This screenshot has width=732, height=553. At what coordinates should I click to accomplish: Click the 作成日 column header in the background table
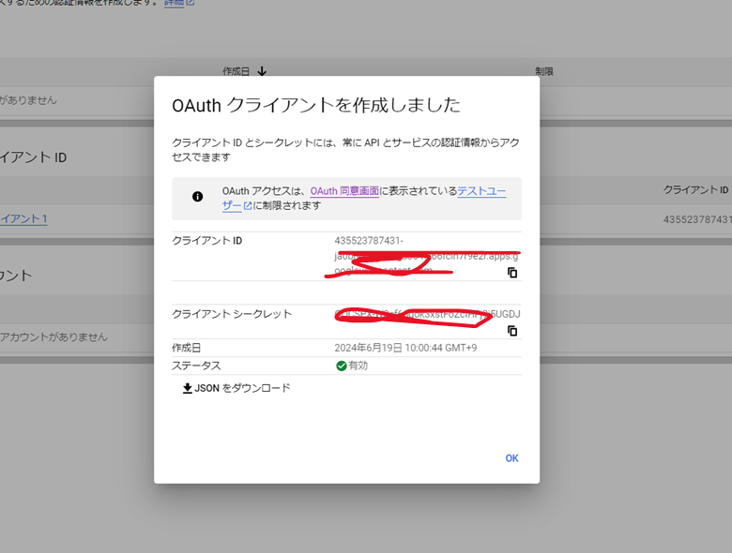pyautogui.click(x=236, y=71)
